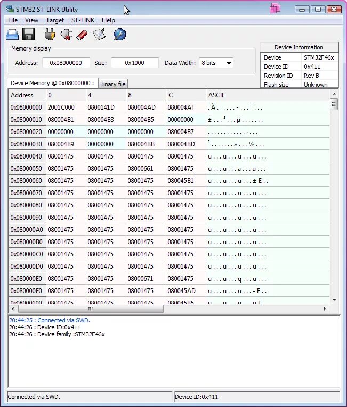Click log line Connected via SWD.
The image size is (347, 407).
(50, 320)
